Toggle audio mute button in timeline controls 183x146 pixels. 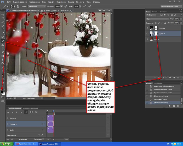[x=26, y=112]
